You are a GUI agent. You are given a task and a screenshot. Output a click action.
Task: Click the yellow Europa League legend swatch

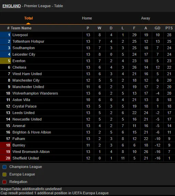[4, 174]
